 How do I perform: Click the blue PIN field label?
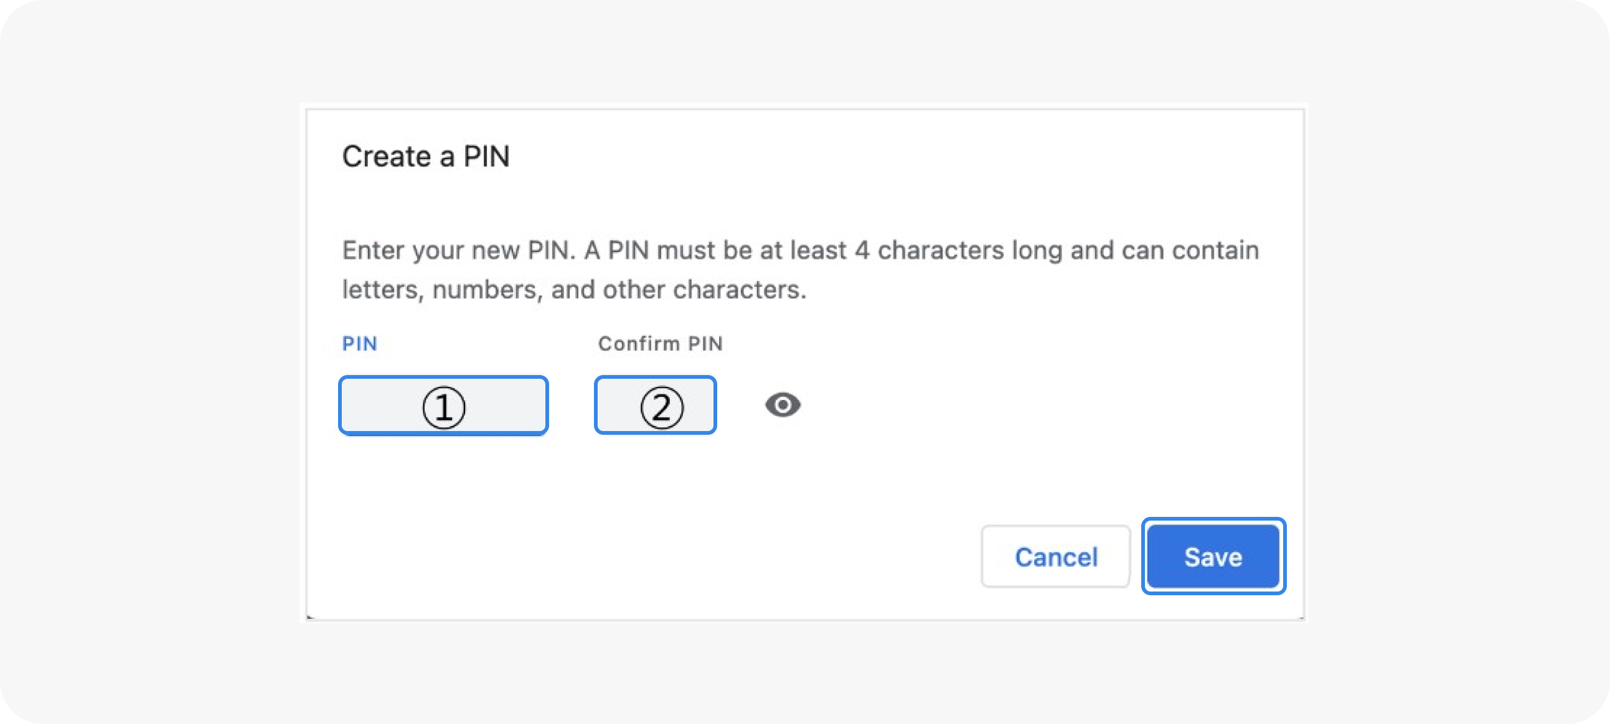pyautogui.click(x=359, y=343)
